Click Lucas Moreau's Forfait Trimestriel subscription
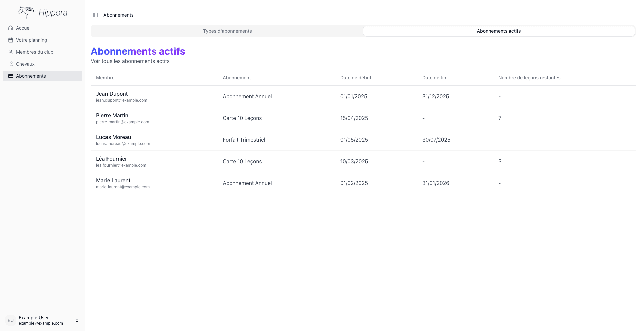The height and width of the screenshot is (331, 641). click(x=244, y=140)
